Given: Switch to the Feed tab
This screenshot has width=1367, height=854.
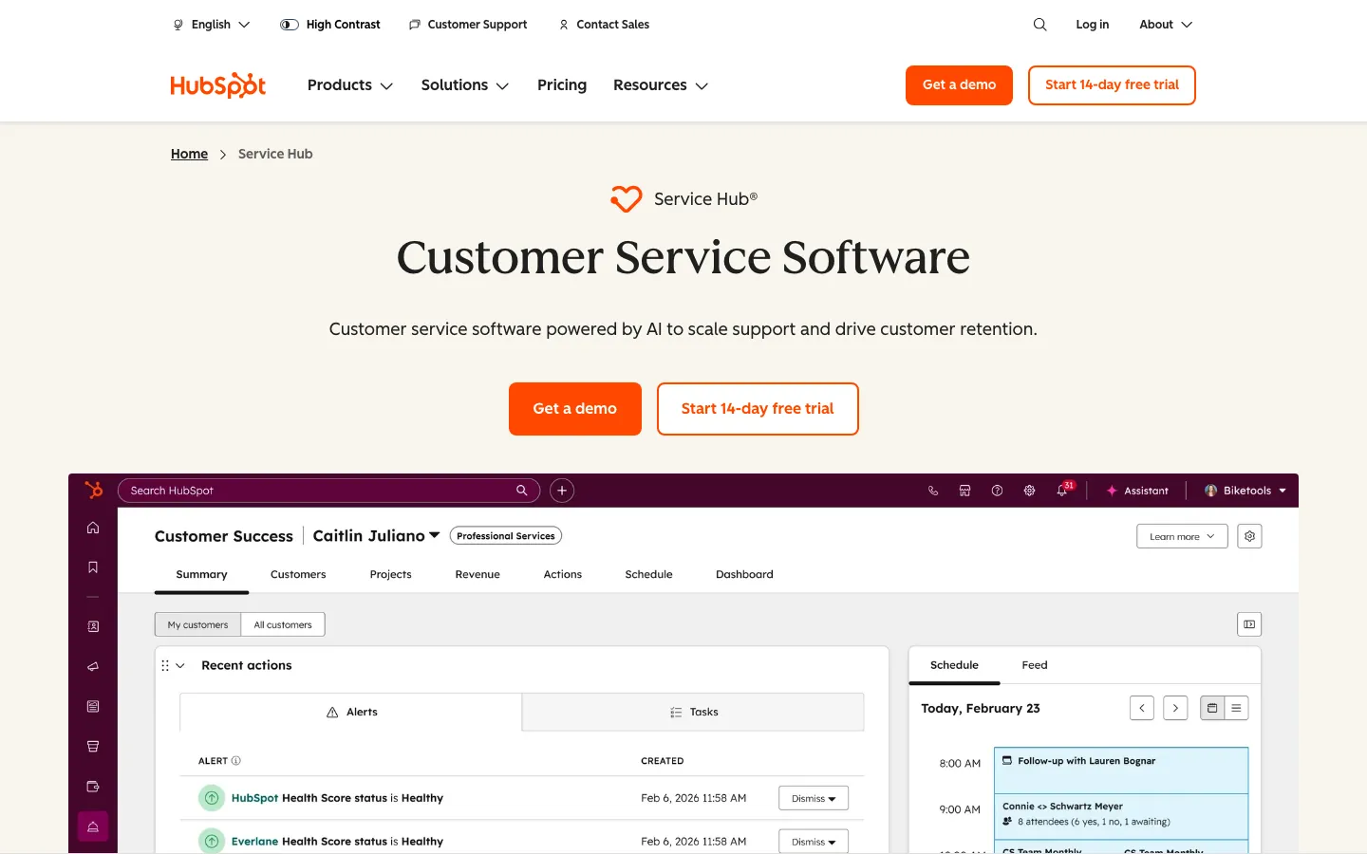Looking at the screenshot, I should coord(1035,665).
